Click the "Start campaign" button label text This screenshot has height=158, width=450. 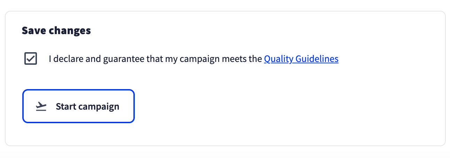coord(87,106)
